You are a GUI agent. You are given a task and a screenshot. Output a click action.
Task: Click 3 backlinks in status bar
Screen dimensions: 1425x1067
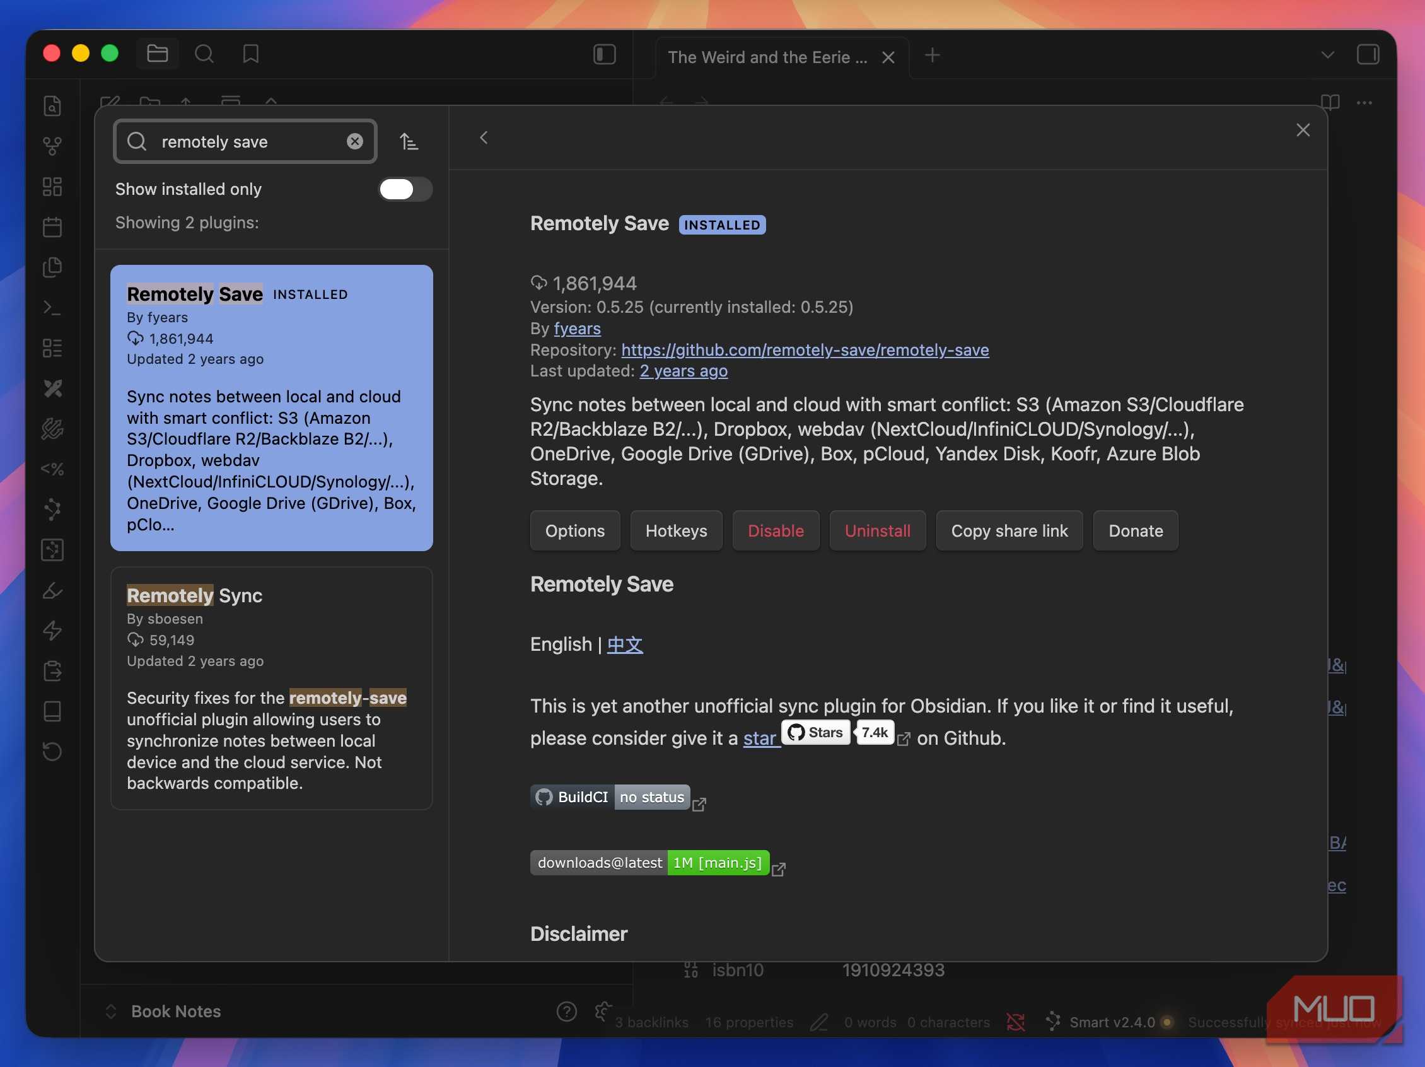tap(651, 1023)
